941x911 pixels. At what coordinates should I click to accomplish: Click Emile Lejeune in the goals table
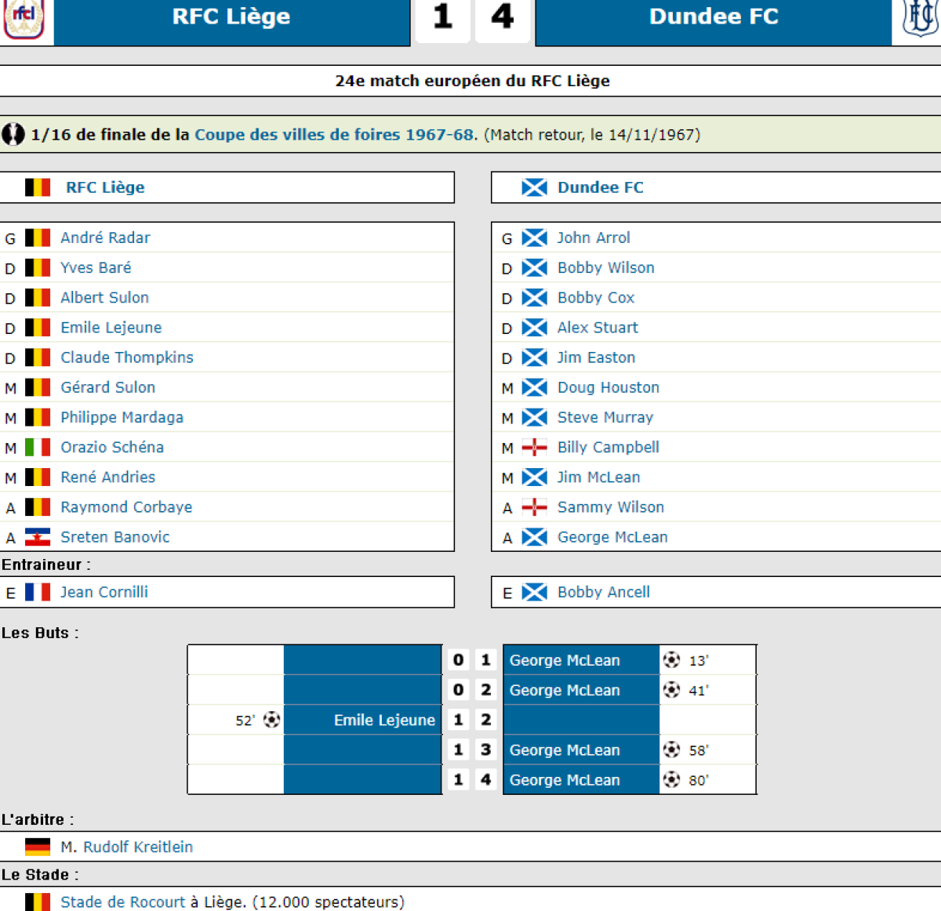384,720
